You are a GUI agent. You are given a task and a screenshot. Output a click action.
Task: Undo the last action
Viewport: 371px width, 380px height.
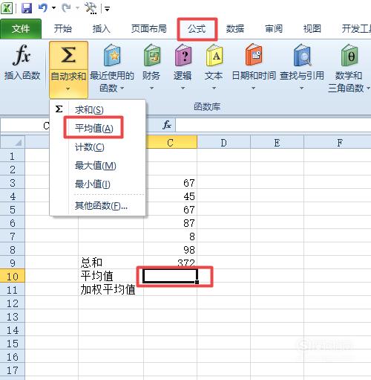[x=43, y=8]
